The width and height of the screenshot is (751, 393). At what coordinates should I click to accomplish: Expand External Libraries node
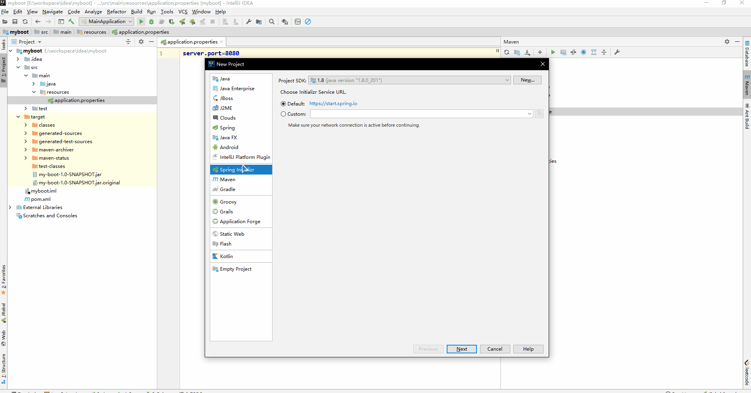click(10, 207)
